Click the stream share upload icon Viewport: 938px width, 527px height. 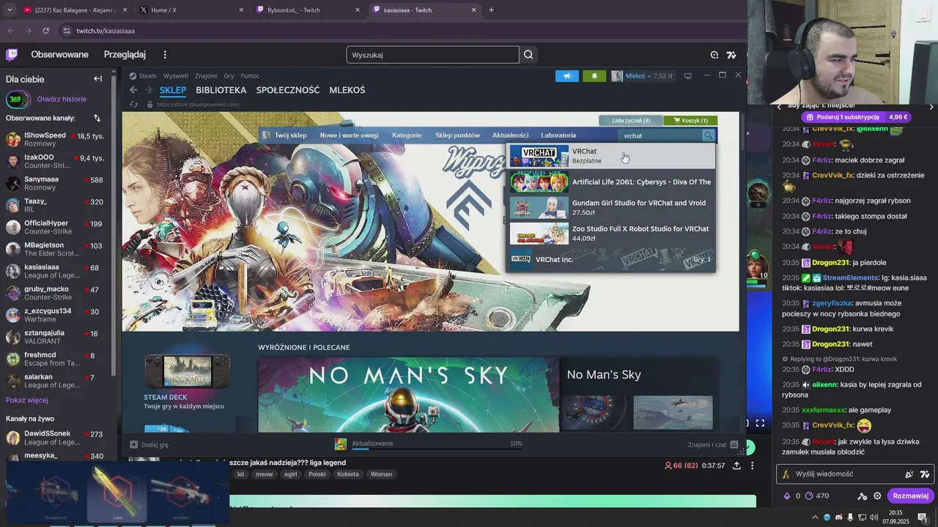(x=736, y=466)
